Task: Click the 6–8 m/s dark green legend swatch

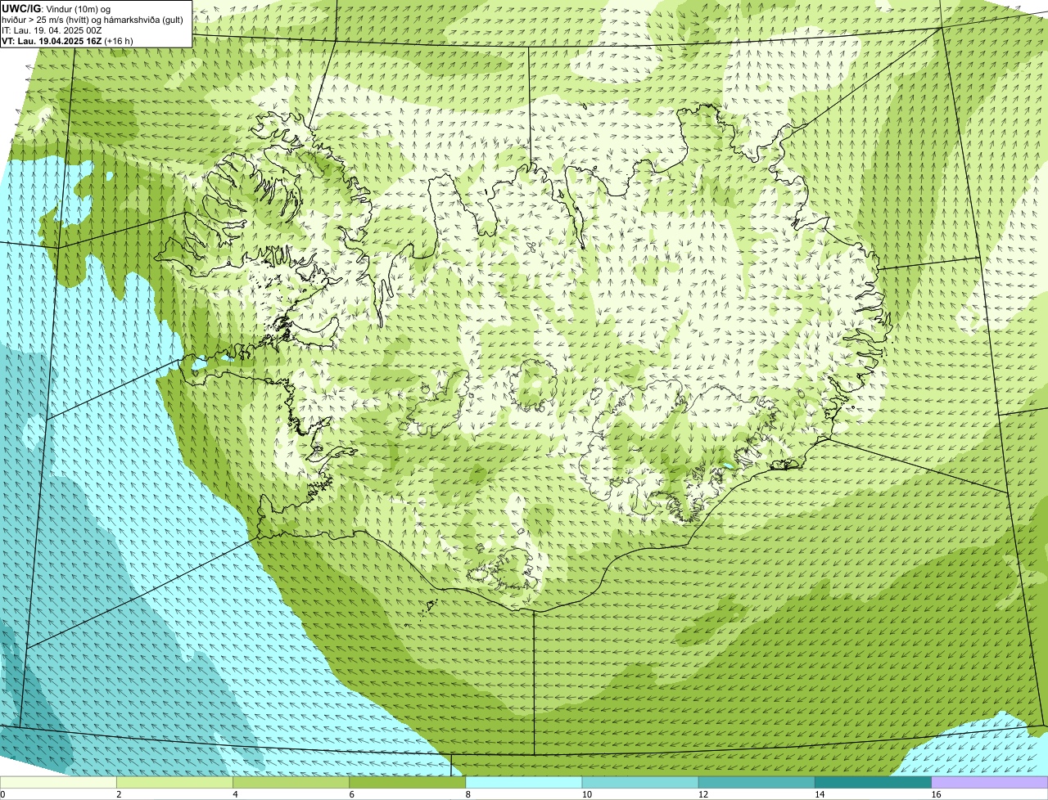Action: [408, 782]
